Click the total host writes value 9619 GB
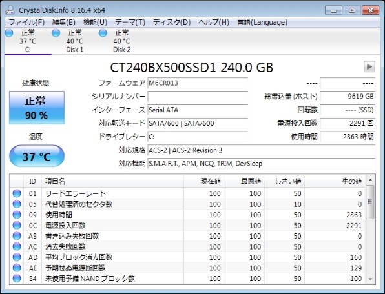This screenshot has width=385, height=294. coord(348,97)
